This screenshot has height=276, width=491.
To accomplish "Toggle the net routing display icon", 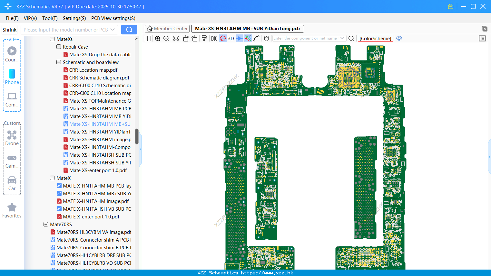I will pos(248,38).
